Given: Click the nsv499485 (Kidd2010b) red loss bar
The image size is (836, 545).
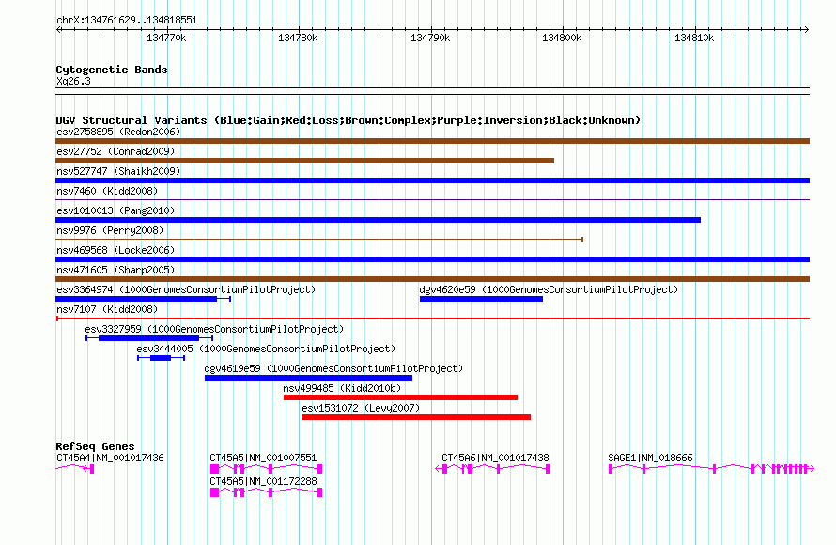Looking at the screenshot, I should coord(400,397).
